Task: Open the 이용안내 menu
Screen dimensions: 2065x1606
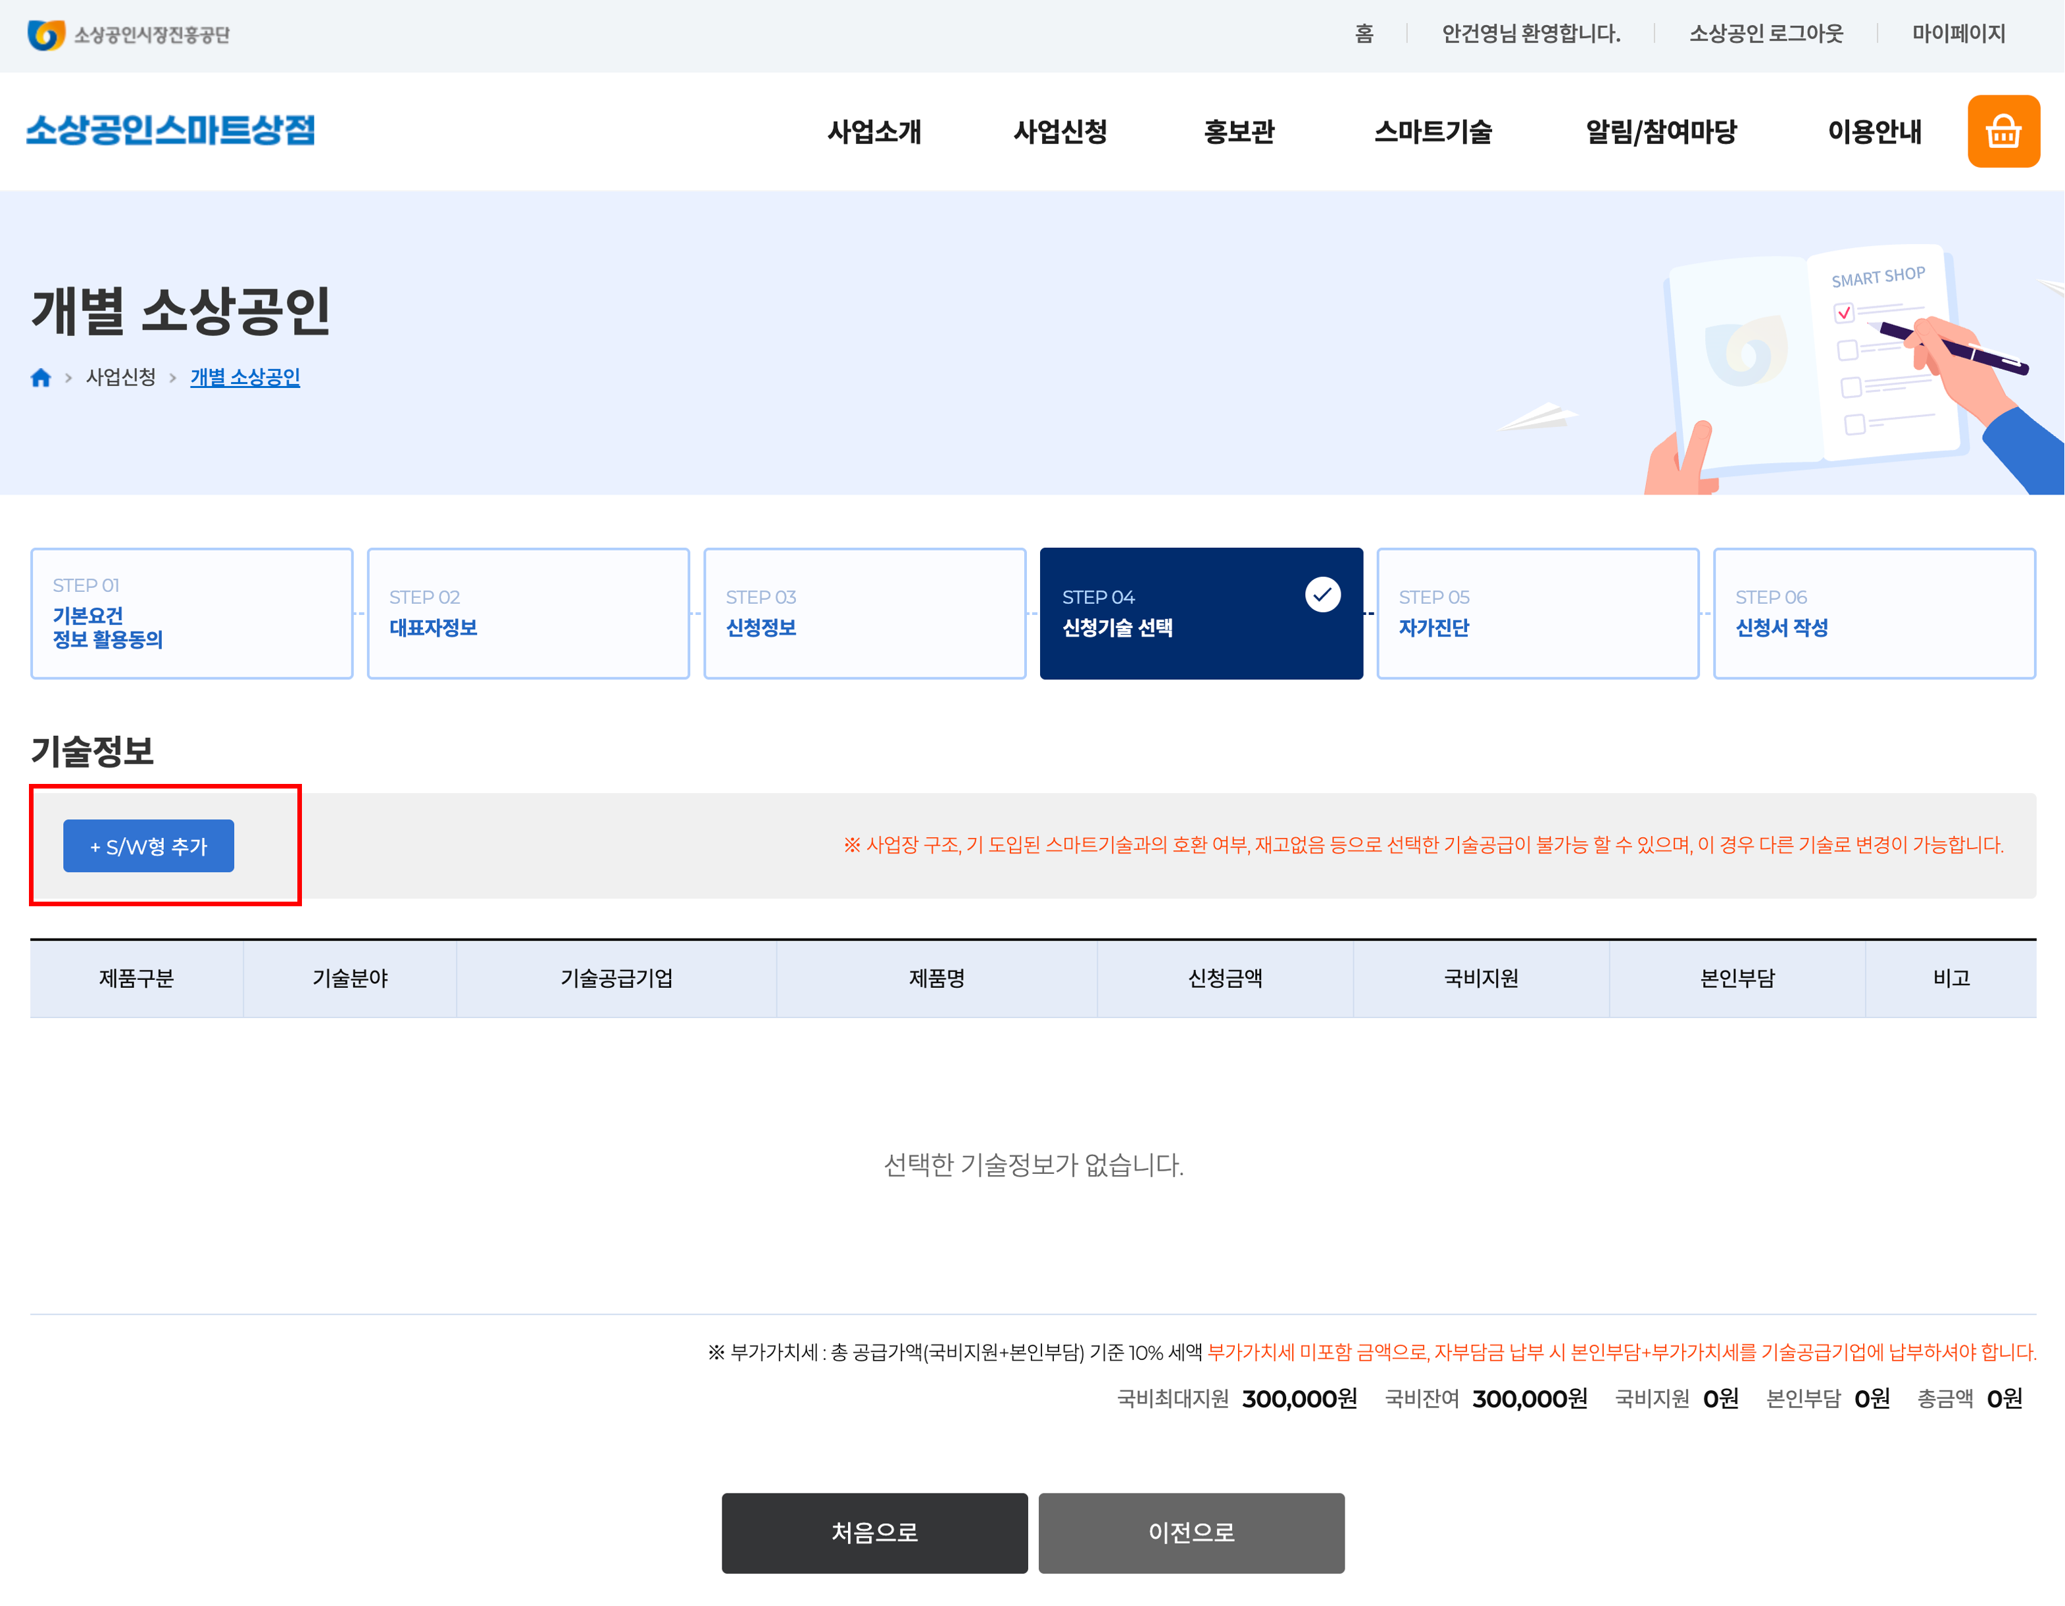Action: [1874, 132]
